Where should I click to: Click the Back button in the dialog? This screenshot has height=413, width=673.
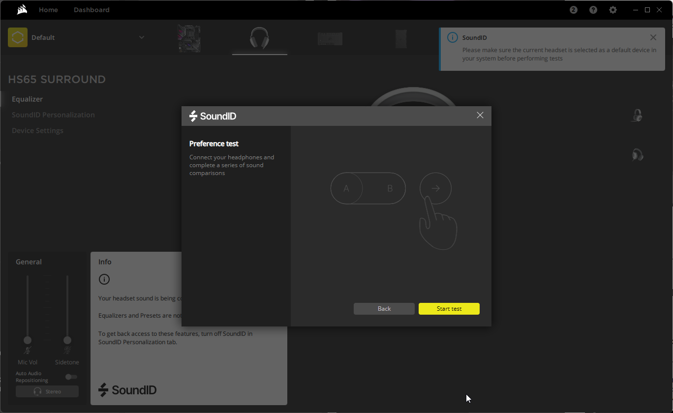pos(384,309)
